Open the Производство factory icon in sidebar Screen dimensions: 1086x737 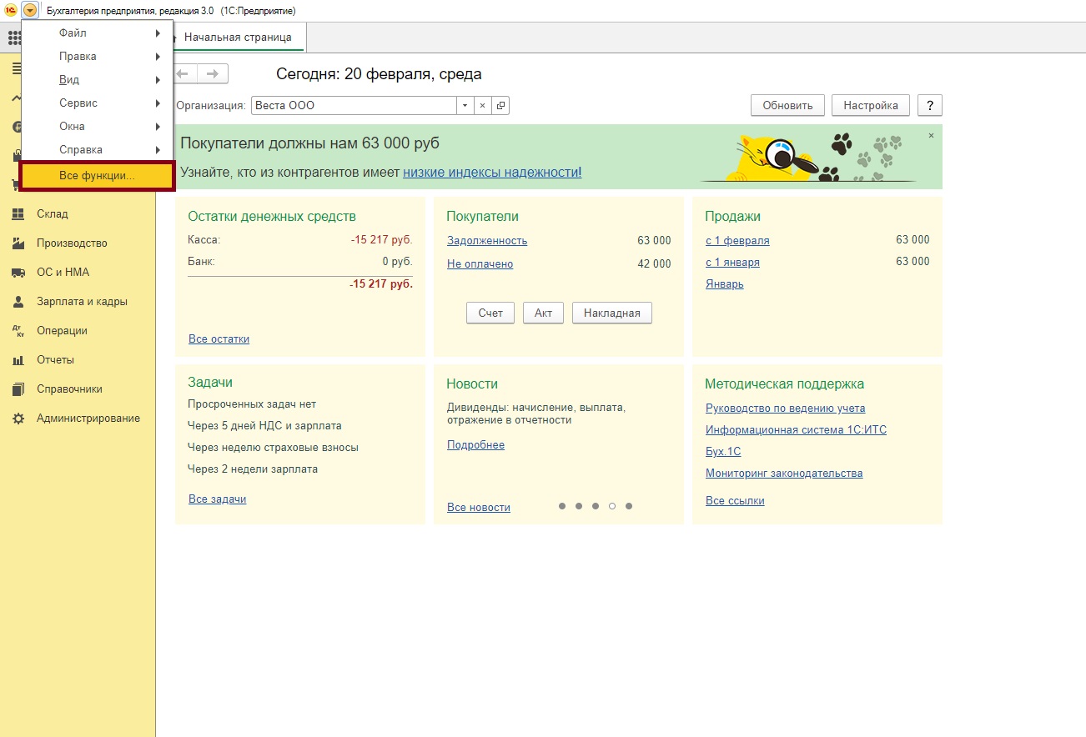point(18,243)
